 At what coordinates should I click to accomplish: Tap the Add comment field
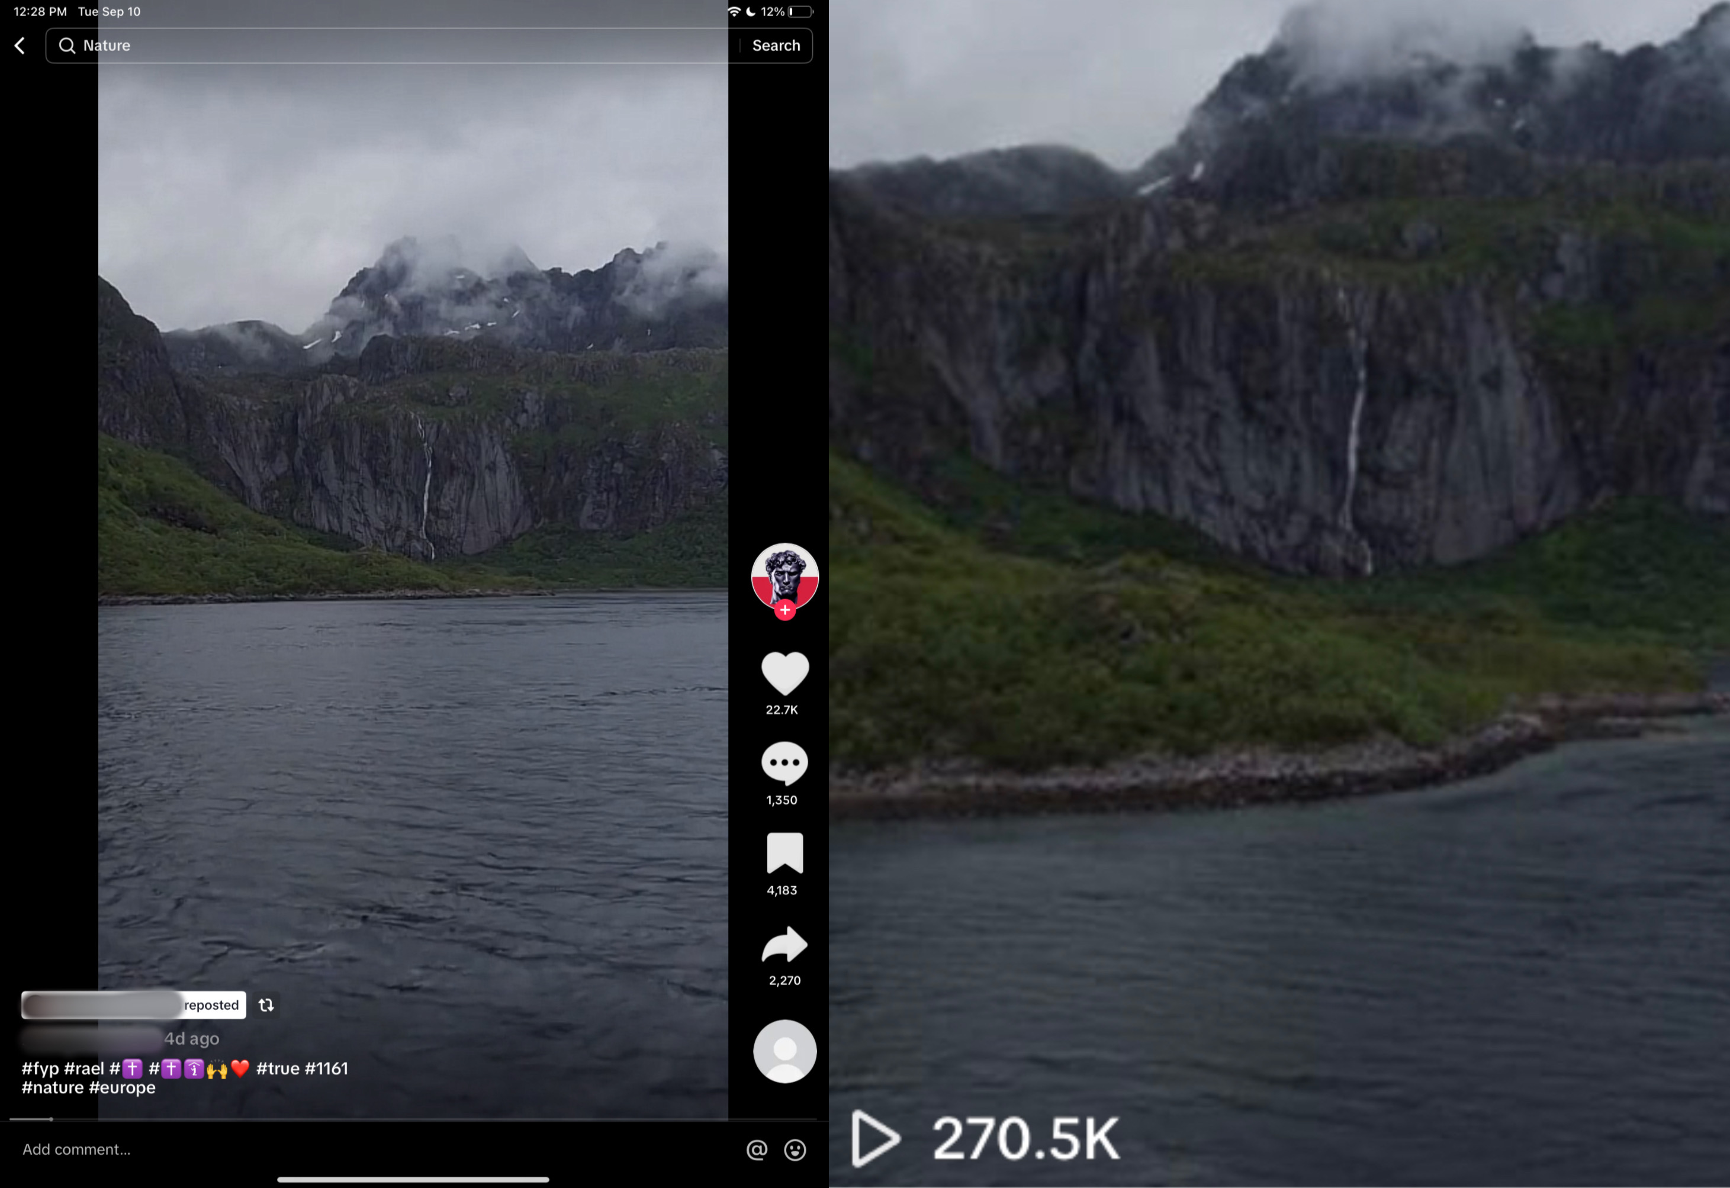(x=76, y=1150)
